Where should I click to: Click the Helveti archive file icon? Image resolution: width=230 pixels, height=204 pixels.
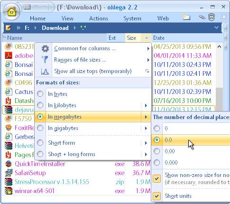point(9,146)
